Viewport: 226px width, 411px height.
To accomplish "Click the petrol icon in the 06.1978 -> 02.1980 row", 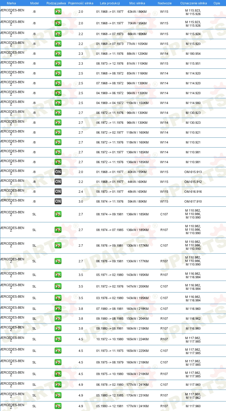I will click(58, 385).
